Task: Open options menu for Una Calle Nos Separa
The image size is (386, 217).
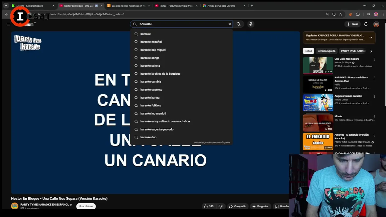Action: [374, 59]
